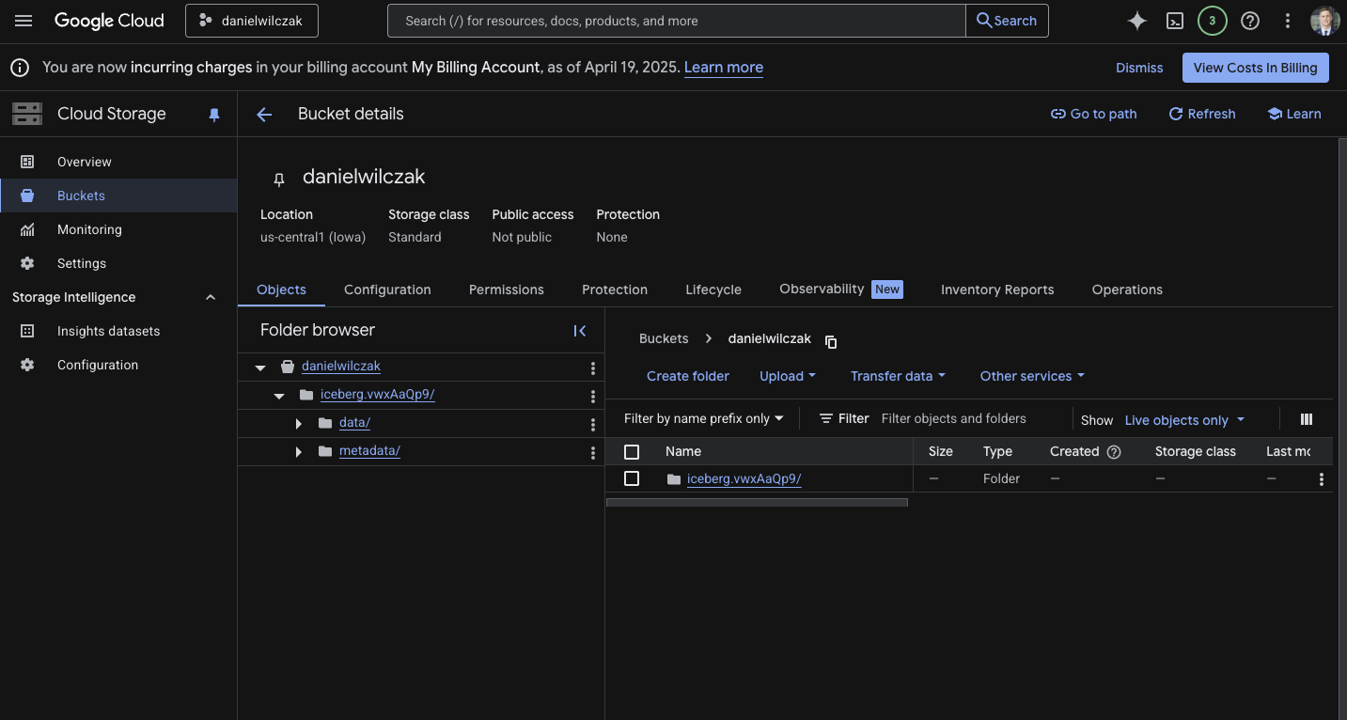The width and height of the screenshot is (1347, 720).
Task: Open more actions for iceberg.vwxAaQp9/ tree node
Action: [593, 396]
